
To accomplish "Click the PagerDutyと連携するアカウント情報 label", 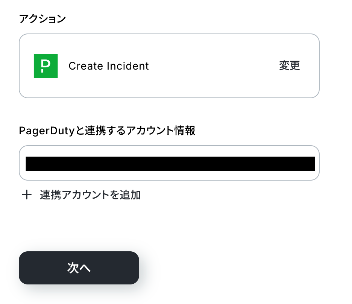I will [107, 131].
